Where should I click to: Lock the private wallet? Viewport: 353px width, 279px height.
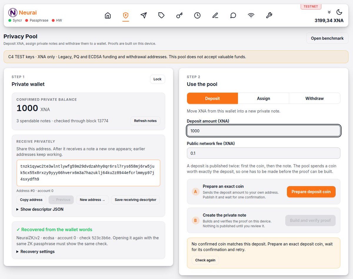pos(157,79)
